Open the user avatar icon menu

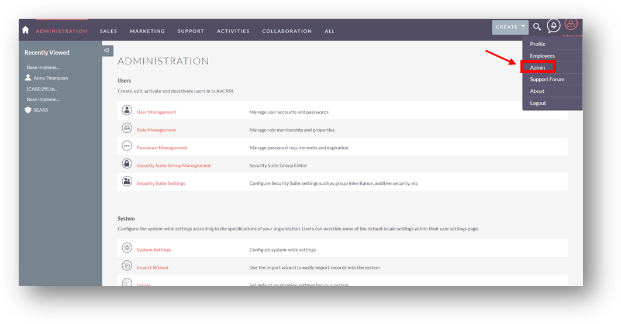pyautogui.click(x=571, y=24)
